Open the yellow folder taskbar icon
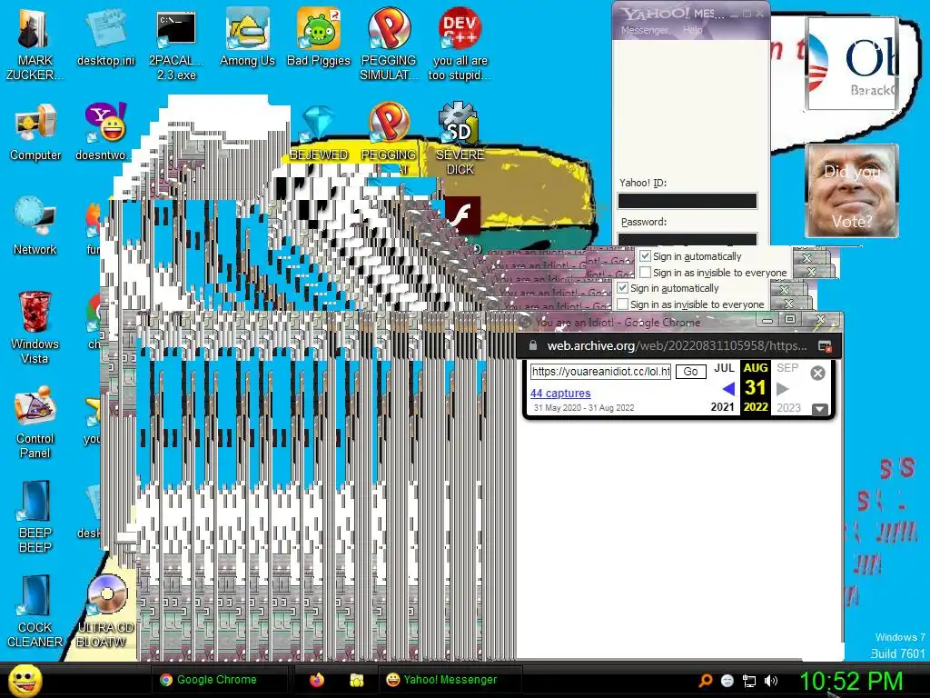Screen dimensions: 930x698 point(356,680)
